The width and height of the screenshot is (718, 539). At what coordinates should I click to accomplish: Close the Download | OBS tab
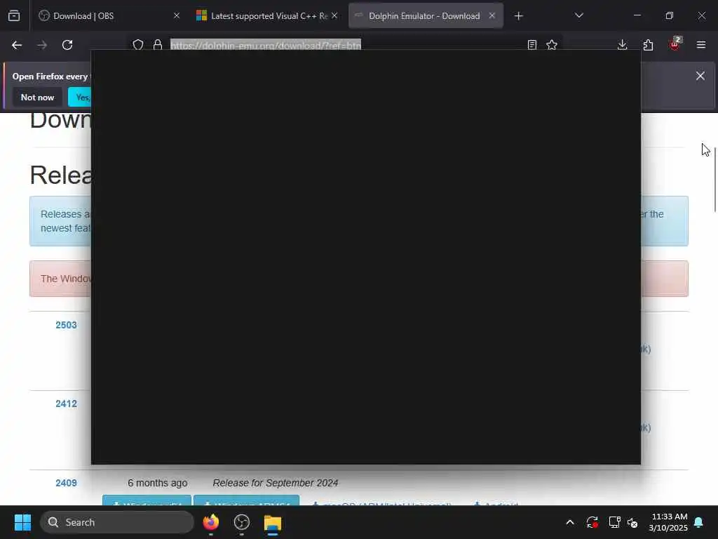click(176, 15)
